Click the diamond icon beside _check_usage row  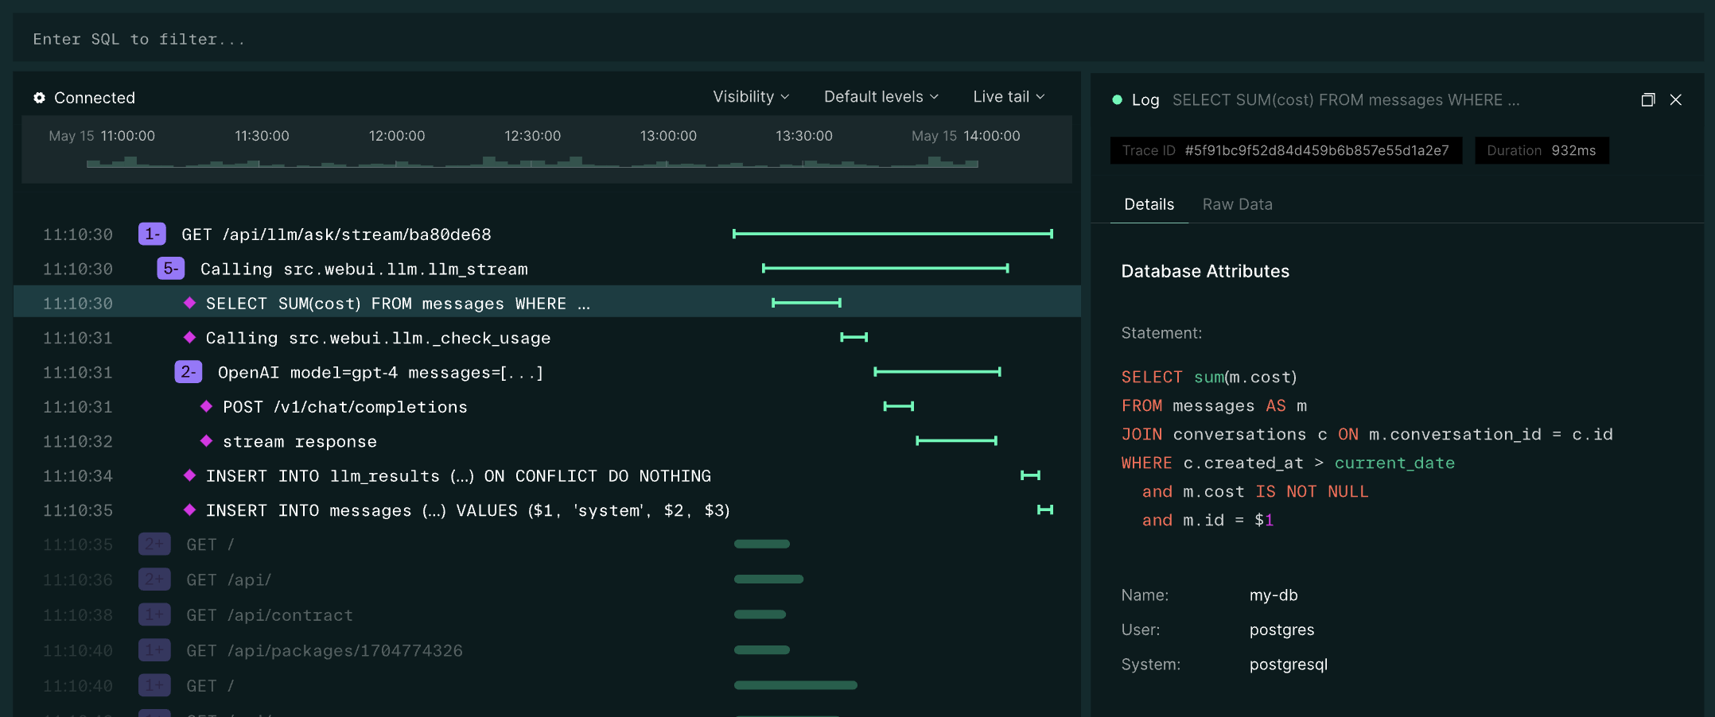click(x=189, y=337)
